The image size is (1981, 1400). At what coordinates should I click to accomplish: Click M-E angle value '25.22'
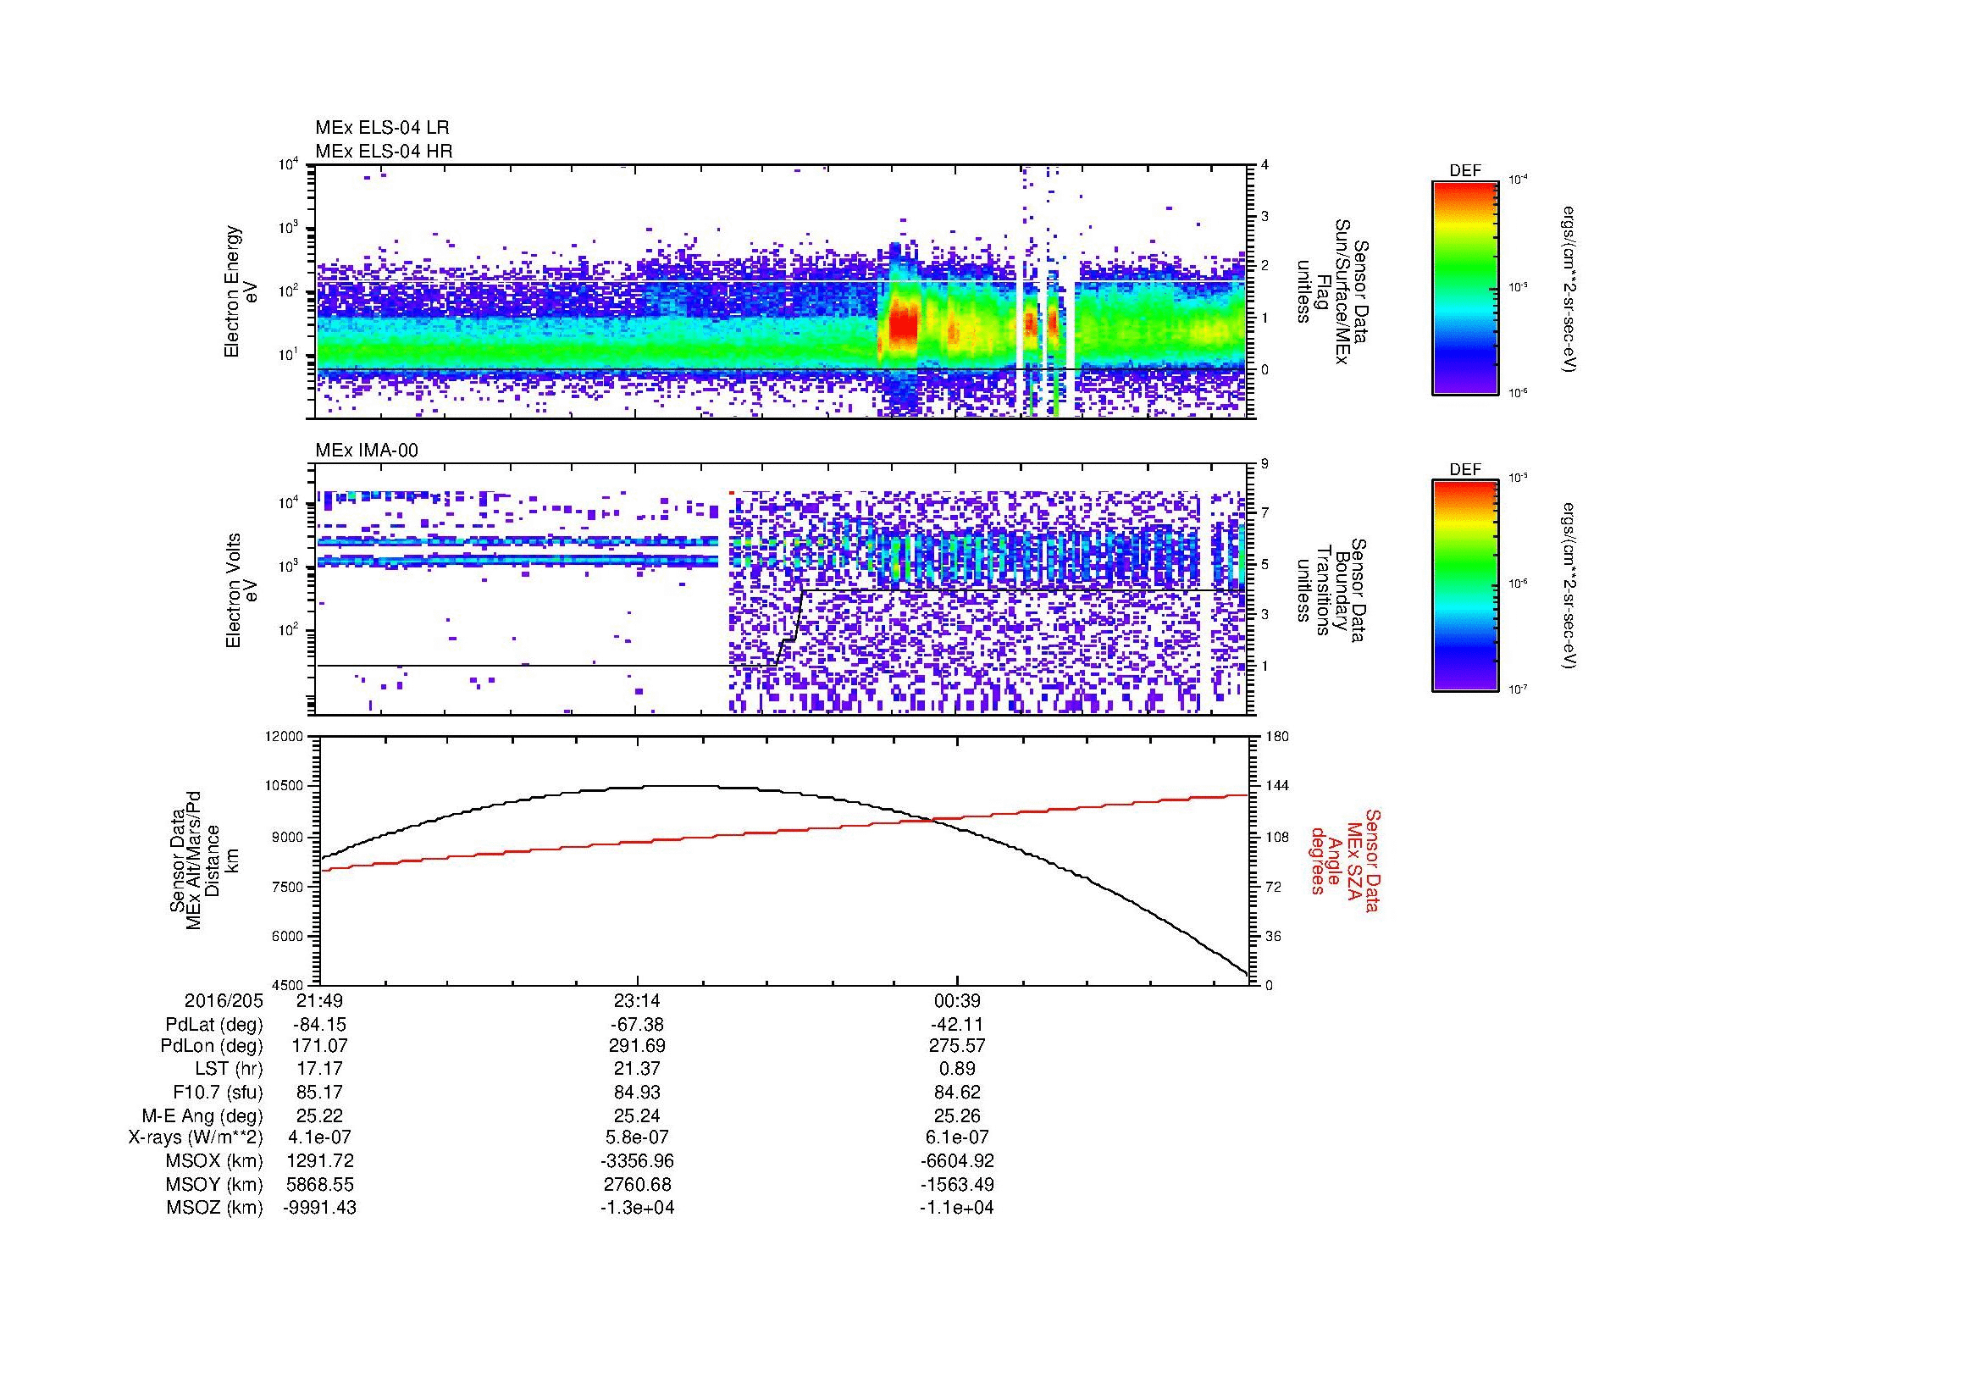319,1115
